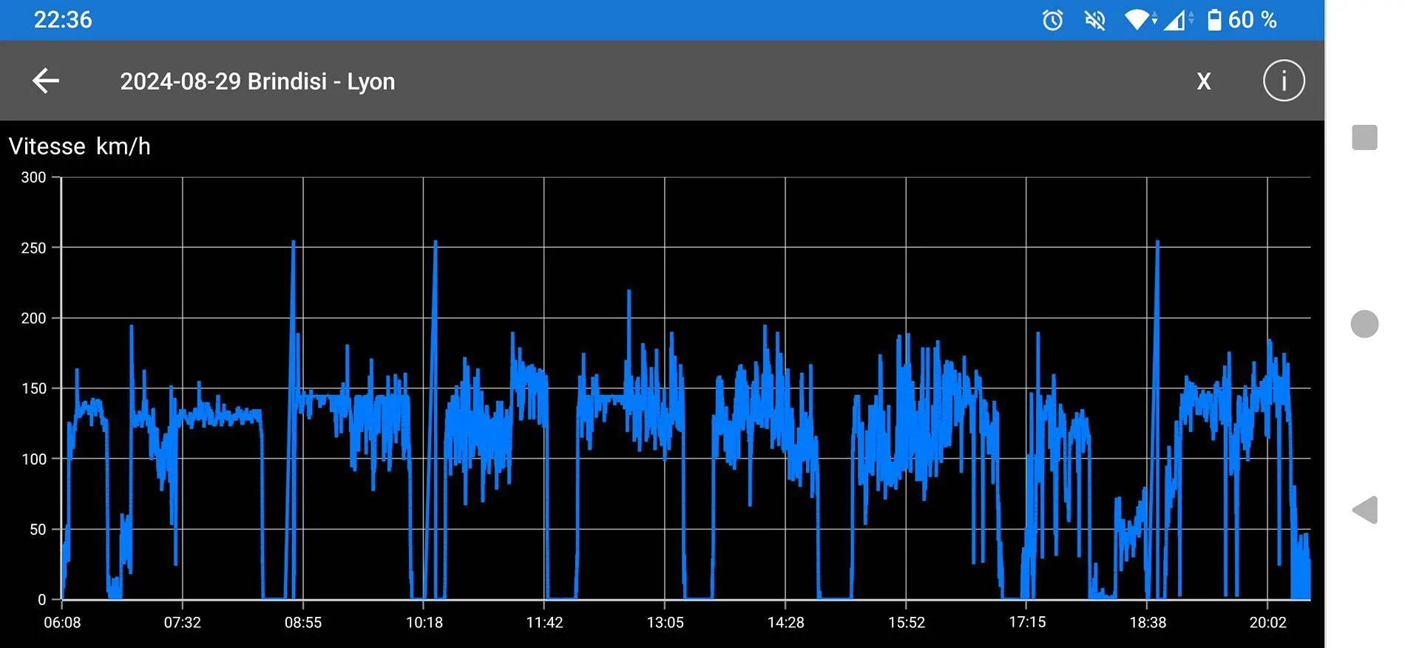Tap the alarm clock status icon
Screen dimensions: 1405x648
coord(1052,20)
